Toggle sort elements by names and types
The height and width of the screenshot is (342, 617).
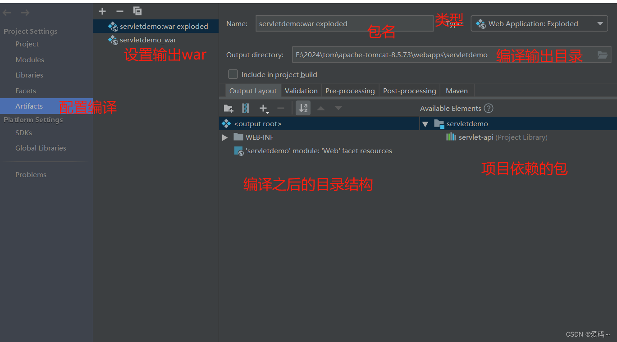click(303, 108)
